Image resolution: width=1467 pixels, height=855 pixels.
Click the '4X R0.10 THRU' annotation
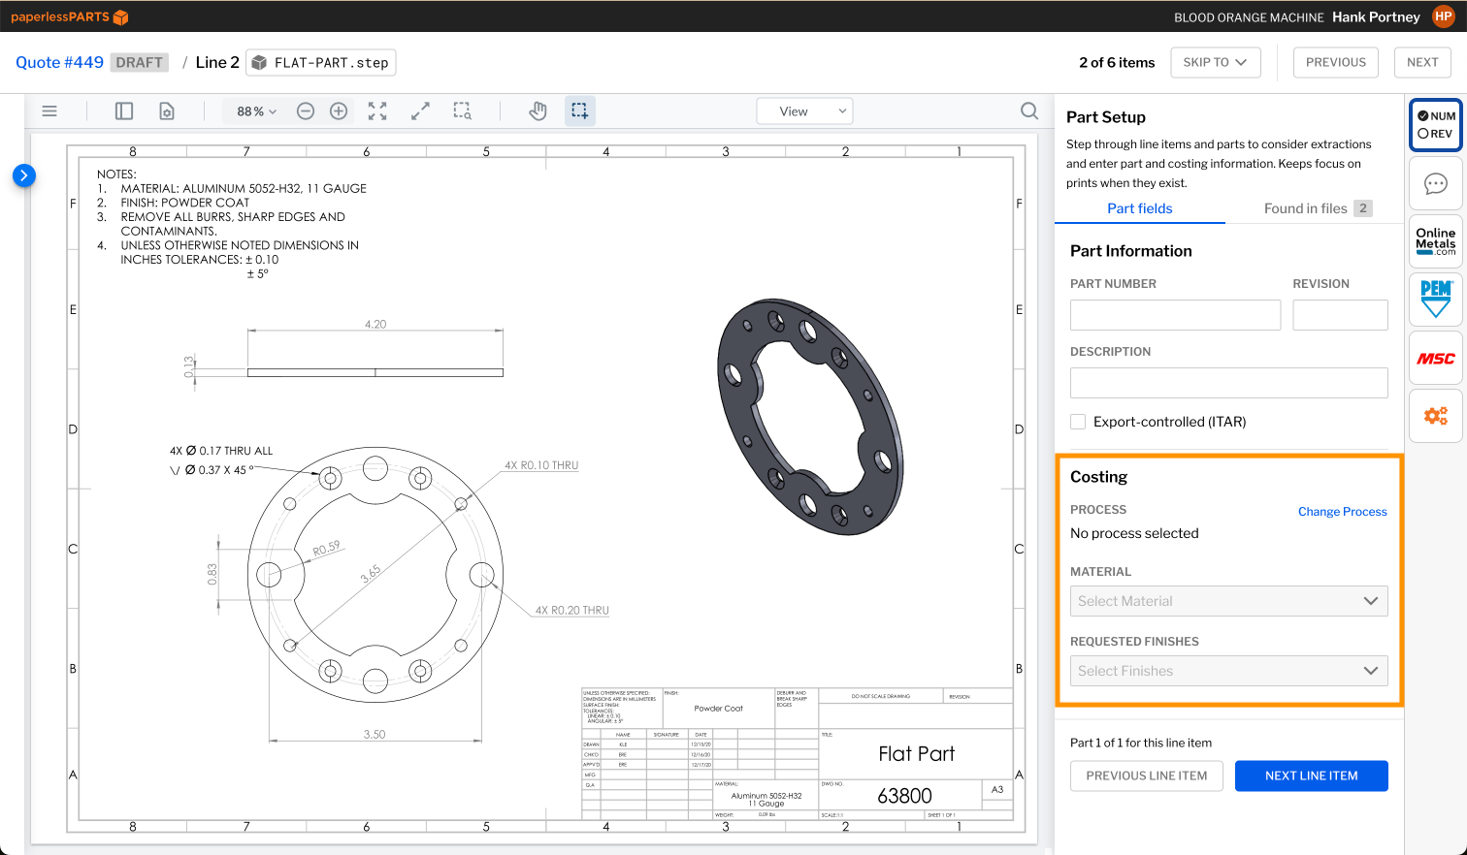coord(541,465)
